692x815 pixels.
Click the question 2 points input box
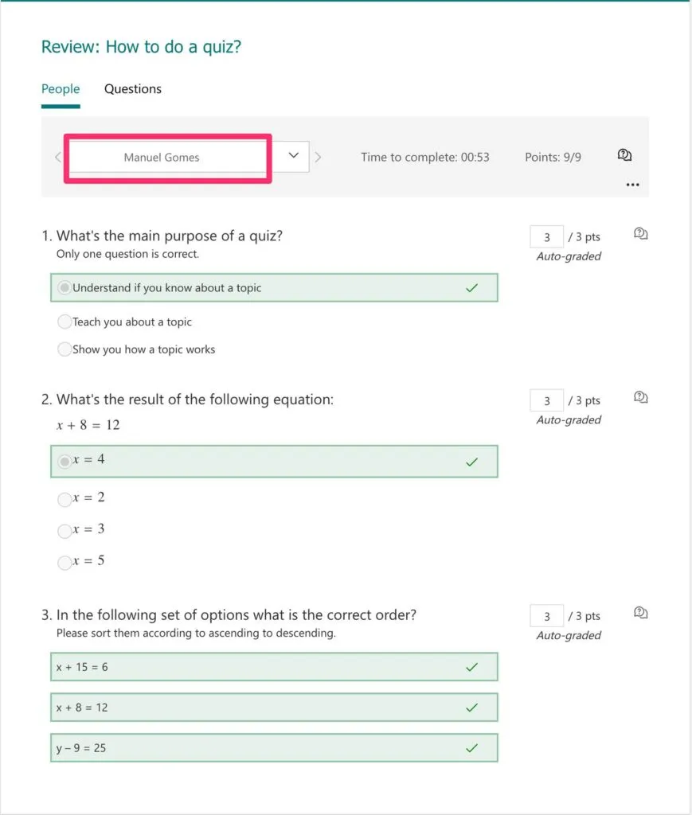click(547, 400)
